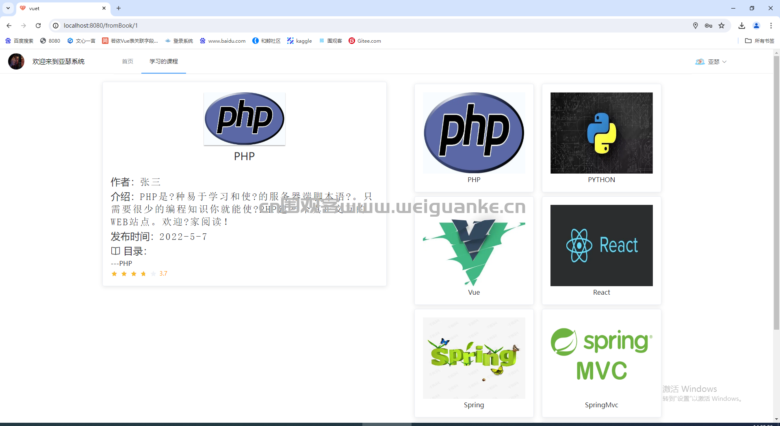Screen dimensions: 780x426
Task: Click the scrollbar down arrow
Action: pyautogui.click(x=776, y=419)
